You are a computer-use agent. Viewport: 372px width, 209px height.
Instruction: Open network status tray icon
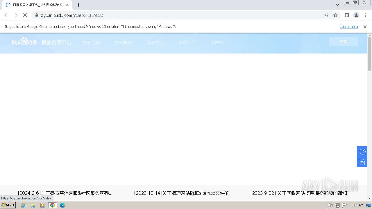(x=337, y=206)
